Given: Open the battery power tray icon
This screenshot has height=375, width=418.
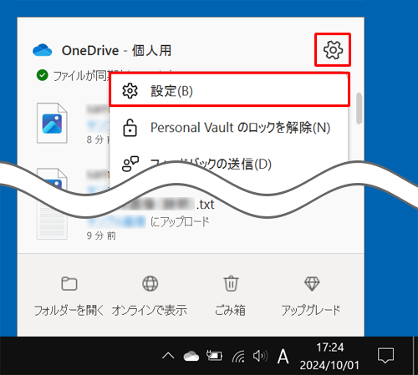Looking at the screenshot, I should (x=214, y=356).
